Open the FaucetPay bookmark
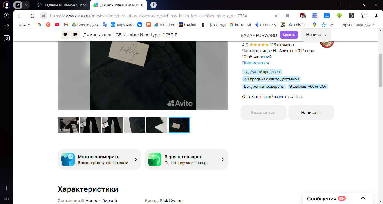 (x=266, y=25)
